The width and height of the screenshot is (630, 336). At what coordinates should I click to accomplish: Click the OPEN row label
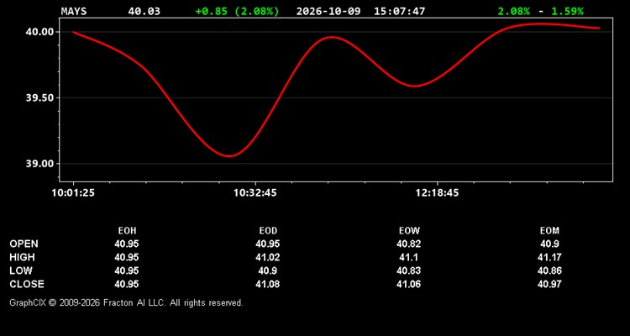click(24, 244)
